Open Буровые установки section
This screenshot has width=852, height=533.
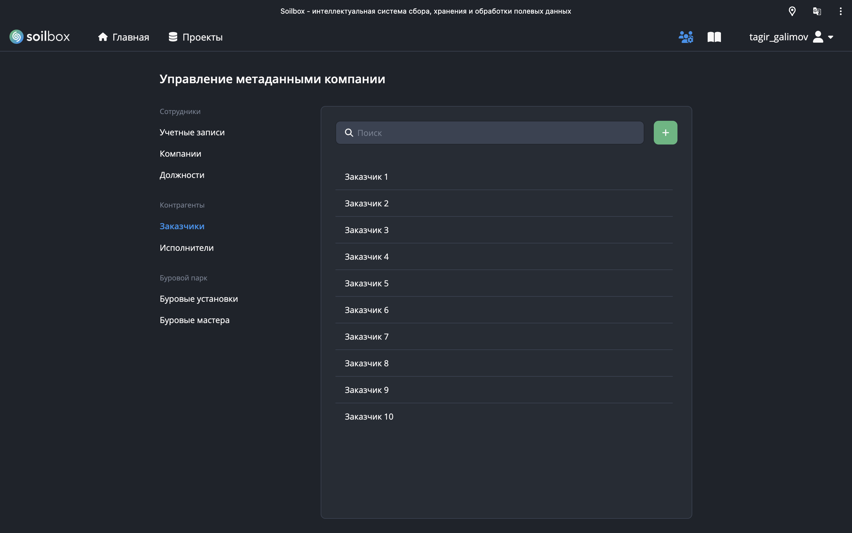click(199, 298)
